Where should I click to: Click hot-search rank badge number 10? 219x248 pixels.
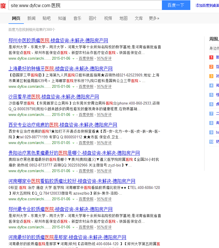click(211, 141)
